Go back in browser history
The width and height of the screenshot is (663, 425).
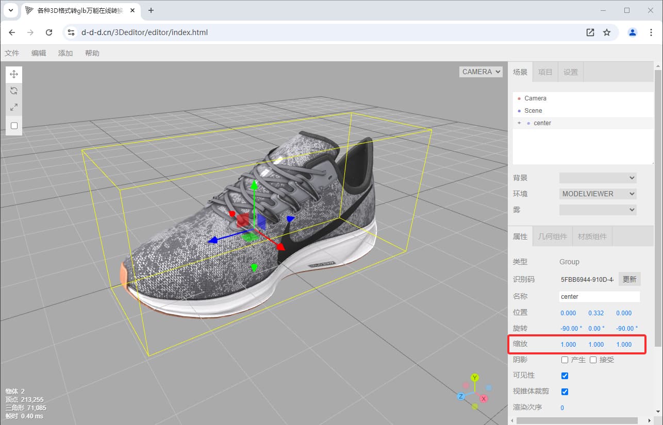point(12,32)
